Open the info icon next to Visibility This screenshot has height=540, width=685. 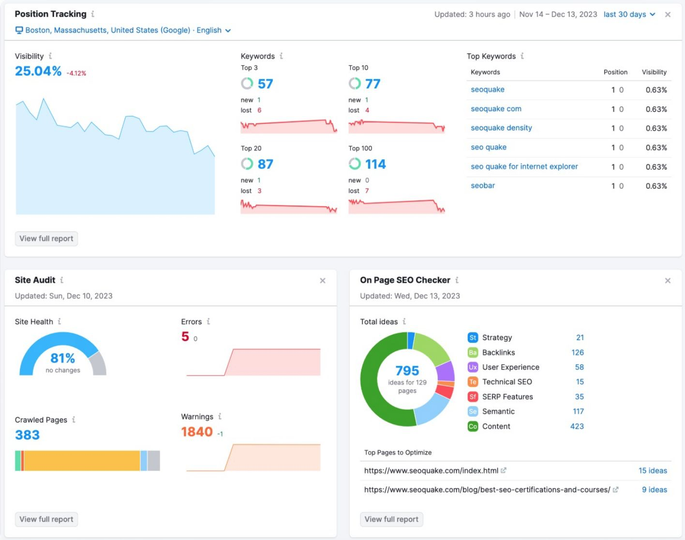click(51, 56)
